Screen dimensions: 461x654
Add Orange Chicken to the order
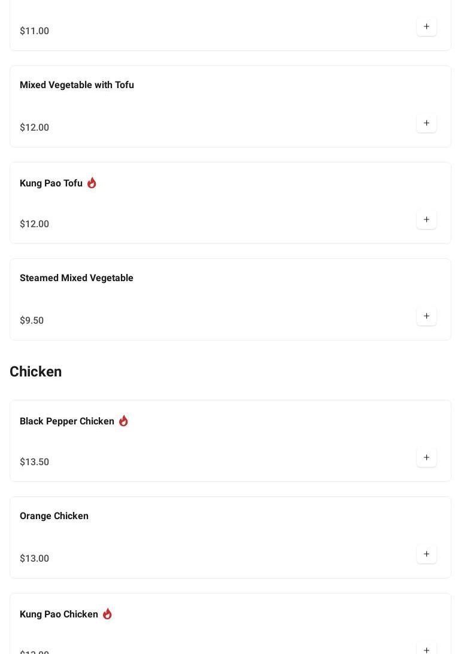(426, 554)
